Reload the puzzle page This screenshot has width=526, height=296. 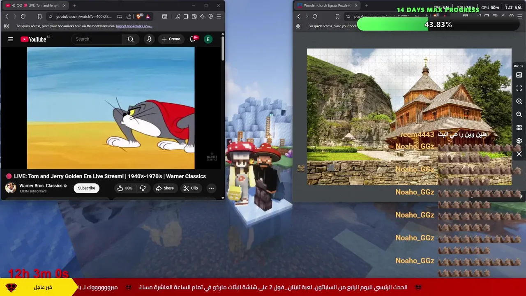point(315,16)
